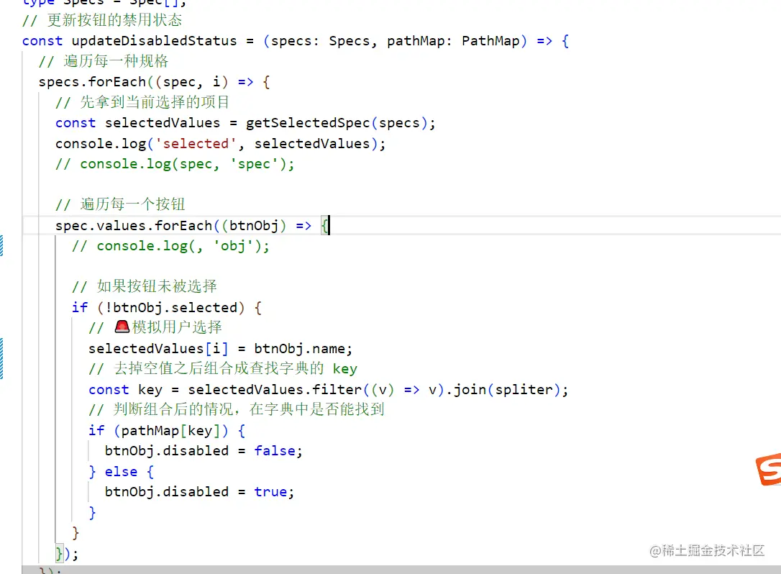This screenshot has width=781, height=574.
Task: Click commented "console.log(, 'obj')" line
Action: coord(171,246)
